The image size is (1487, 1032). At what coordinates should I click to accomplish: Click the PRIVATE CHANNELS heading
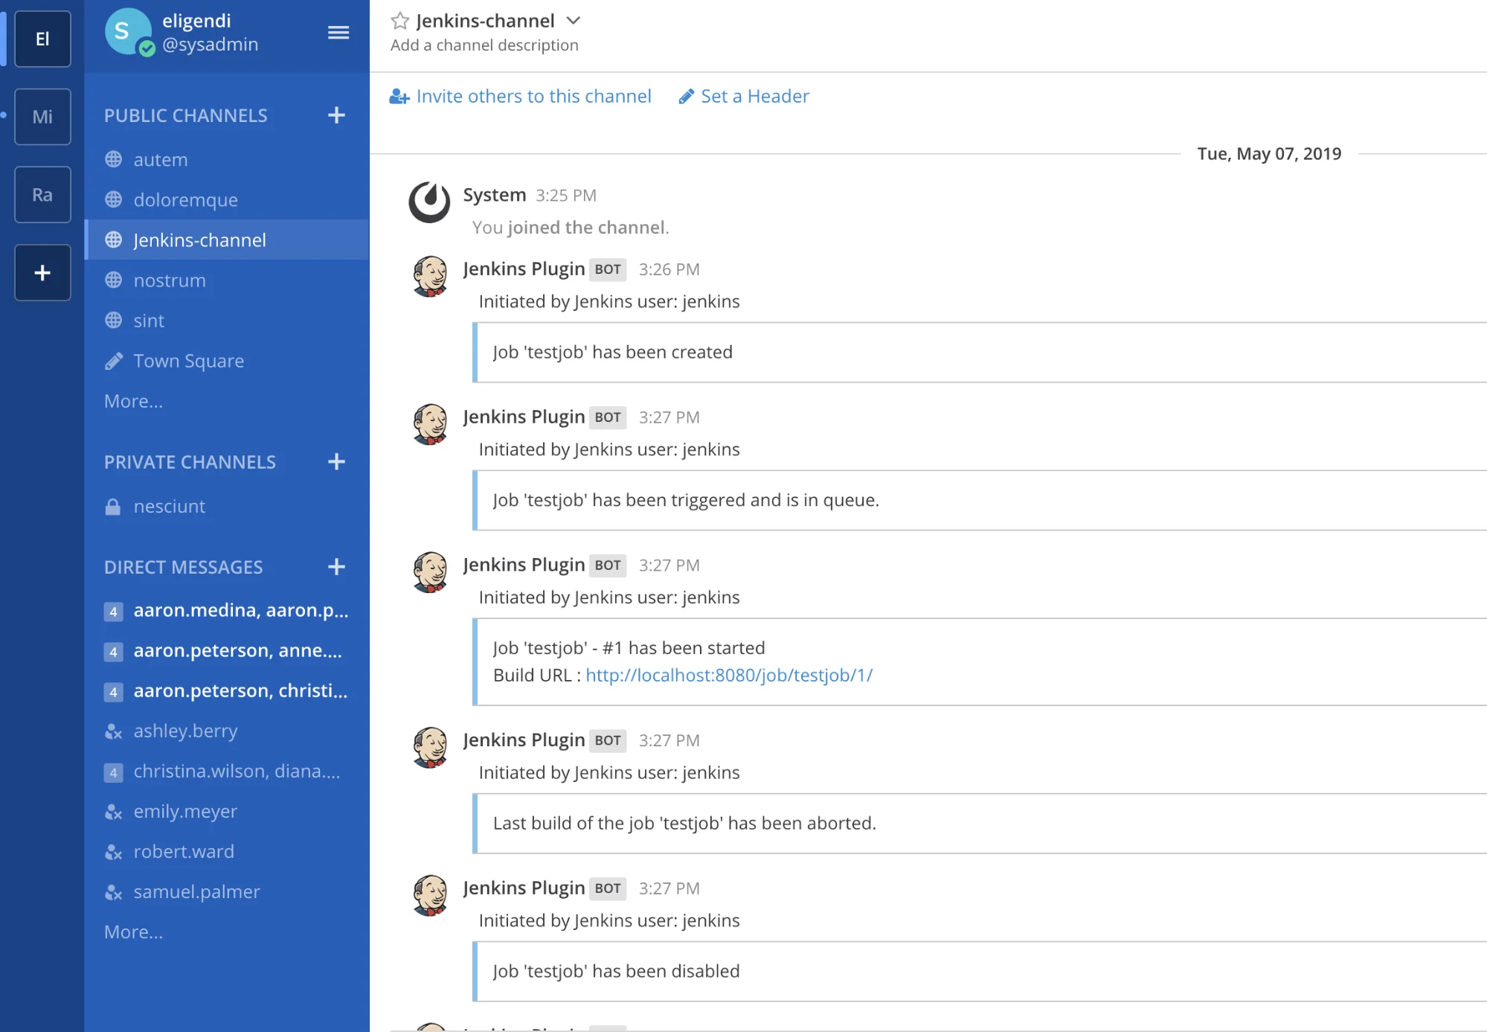[x=190, y=463]
